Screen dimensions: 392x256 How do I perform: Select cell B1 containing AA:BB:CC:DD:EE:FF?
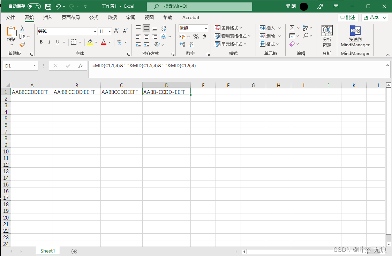click(76, 92)
